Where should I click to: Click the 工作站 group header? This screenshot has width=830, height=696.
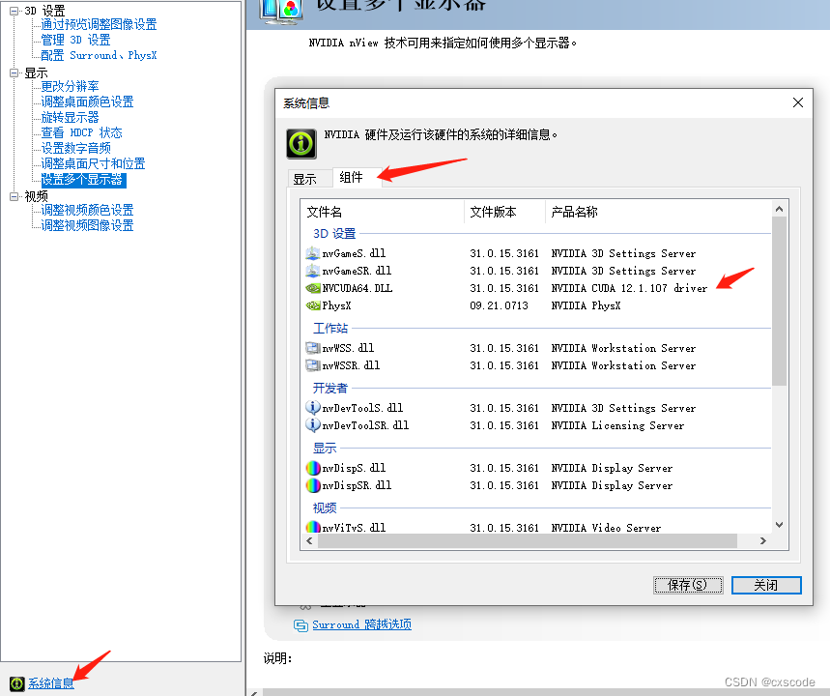pos(330,329)
